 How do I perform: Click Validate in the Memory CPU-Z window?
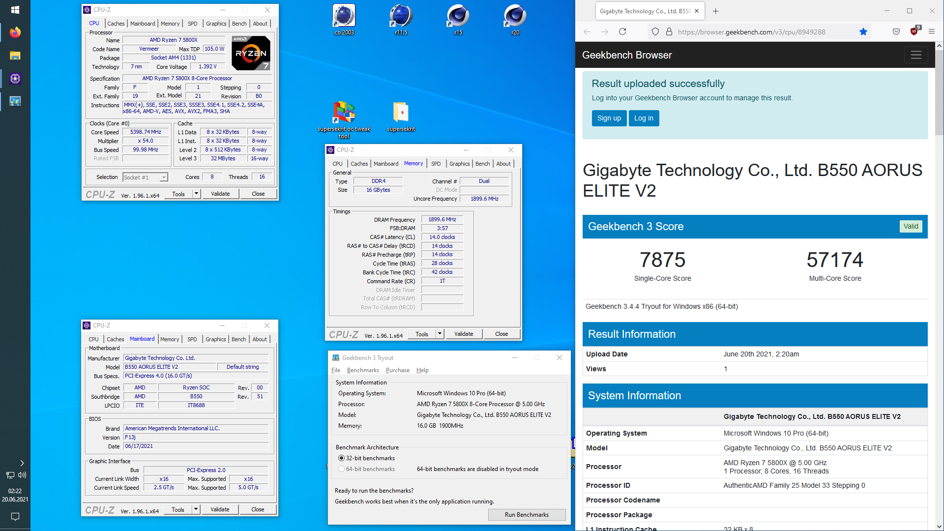coord(464,334)
